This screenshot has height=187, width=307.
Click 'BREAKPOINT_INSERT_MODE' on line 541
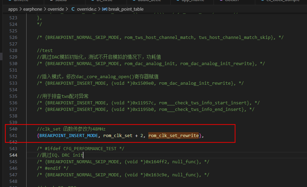(69, 136)
